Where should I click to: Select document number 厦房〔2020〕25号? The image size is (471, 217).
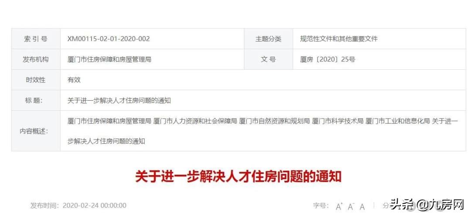tap(328, 59)
